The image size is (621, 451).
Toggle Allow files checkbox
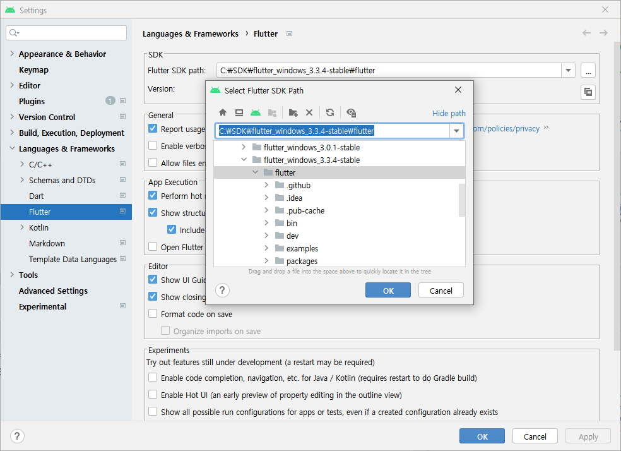click(153, 162)
